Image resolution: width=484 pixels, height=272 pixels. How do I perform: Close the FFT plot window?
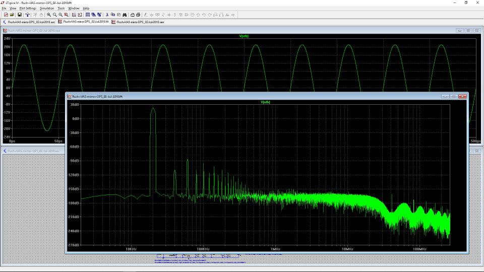[462, 97]
